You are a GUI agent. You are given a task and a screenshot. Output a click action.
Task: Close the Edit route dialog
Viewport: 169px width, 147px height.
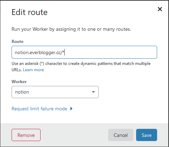tap(160, 9)
